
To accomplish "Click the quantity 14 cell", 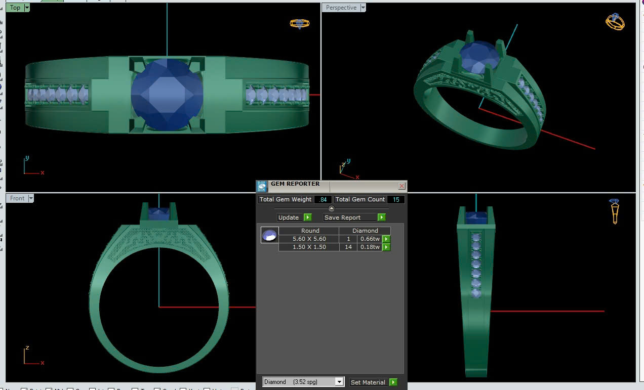I will 348,247.
